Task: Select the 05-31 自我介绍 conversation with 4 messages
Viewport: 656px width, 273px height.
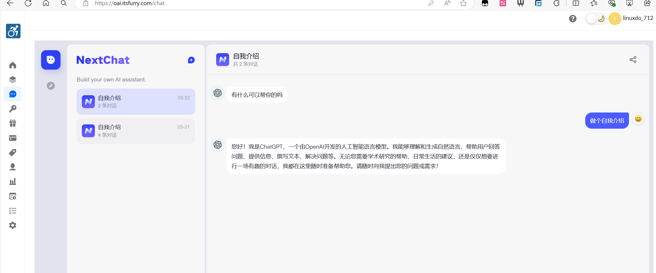Action: point(136,131)
